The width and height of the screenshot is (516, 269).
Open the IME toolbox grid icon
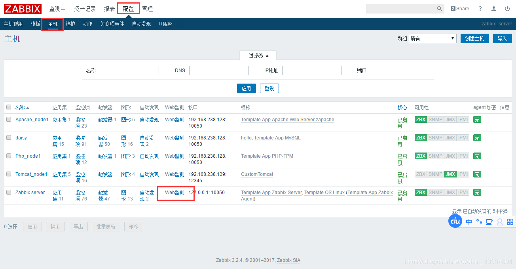(510, 222)
